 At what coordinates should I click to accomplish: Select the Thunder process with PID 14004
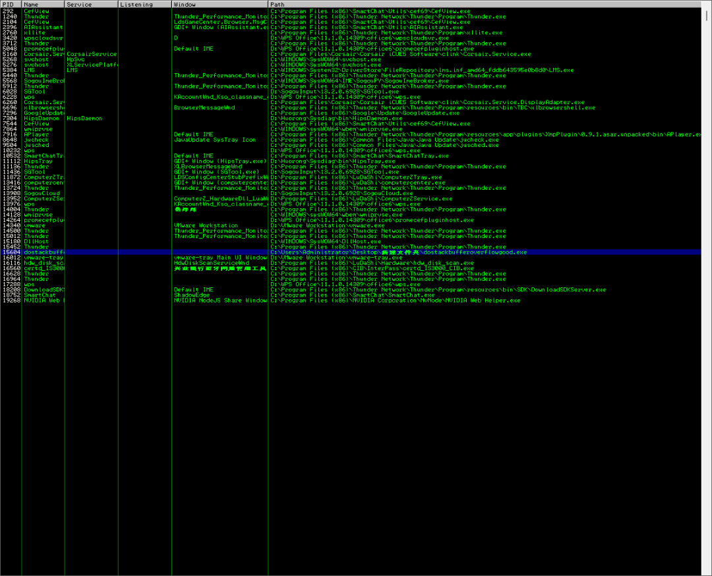351,210
